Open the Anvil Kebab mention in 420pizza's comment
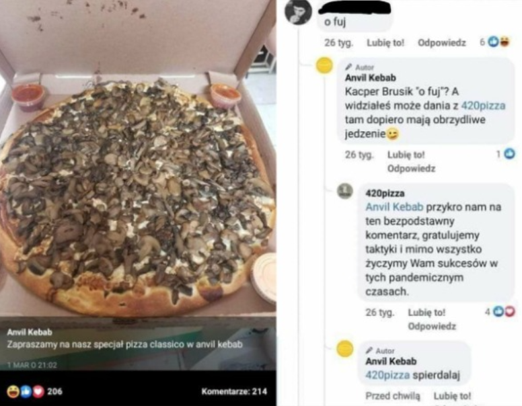The image size is (522, 406). [x=394, y=206]
